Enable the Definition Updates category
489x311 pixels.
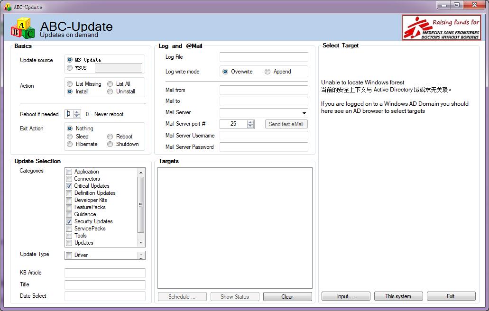coord(69,193)
